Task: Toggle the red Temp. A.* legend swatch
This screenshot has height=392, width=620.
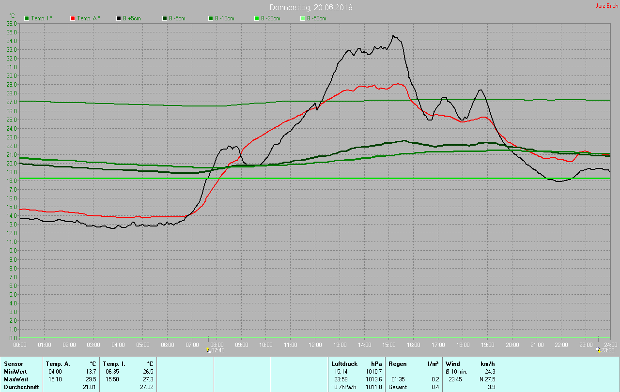Action: pos(73,18)
